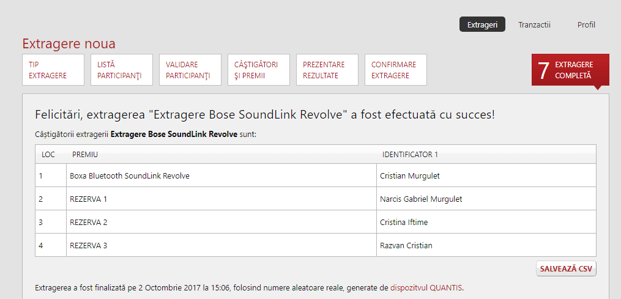This screenshot has width=621, height=299.
Task: Select the Razvan Cristian row name
Action: click(x=406, y=246)
